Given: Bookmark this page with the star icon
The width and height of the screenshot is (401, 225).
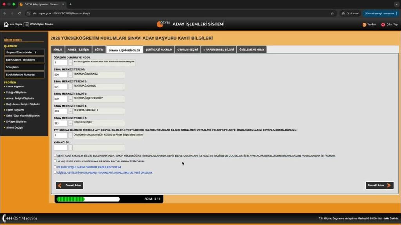Looking at the screenshot, I should click(x=332, y=13).
